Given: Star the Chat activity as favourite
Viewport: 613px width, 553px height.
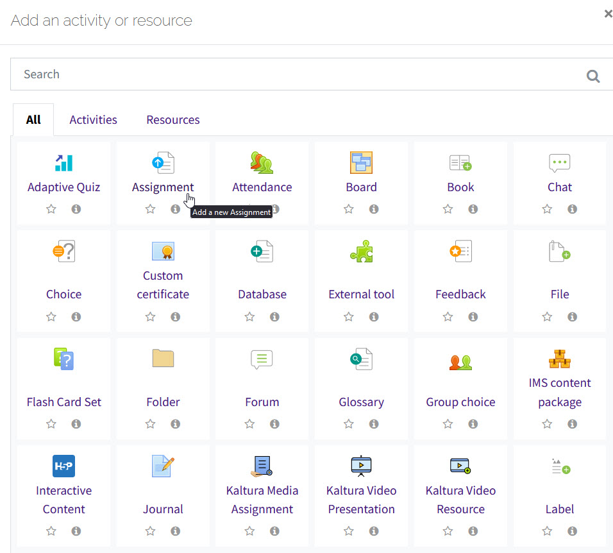Looking at the screenshot, I should [547, 209].
